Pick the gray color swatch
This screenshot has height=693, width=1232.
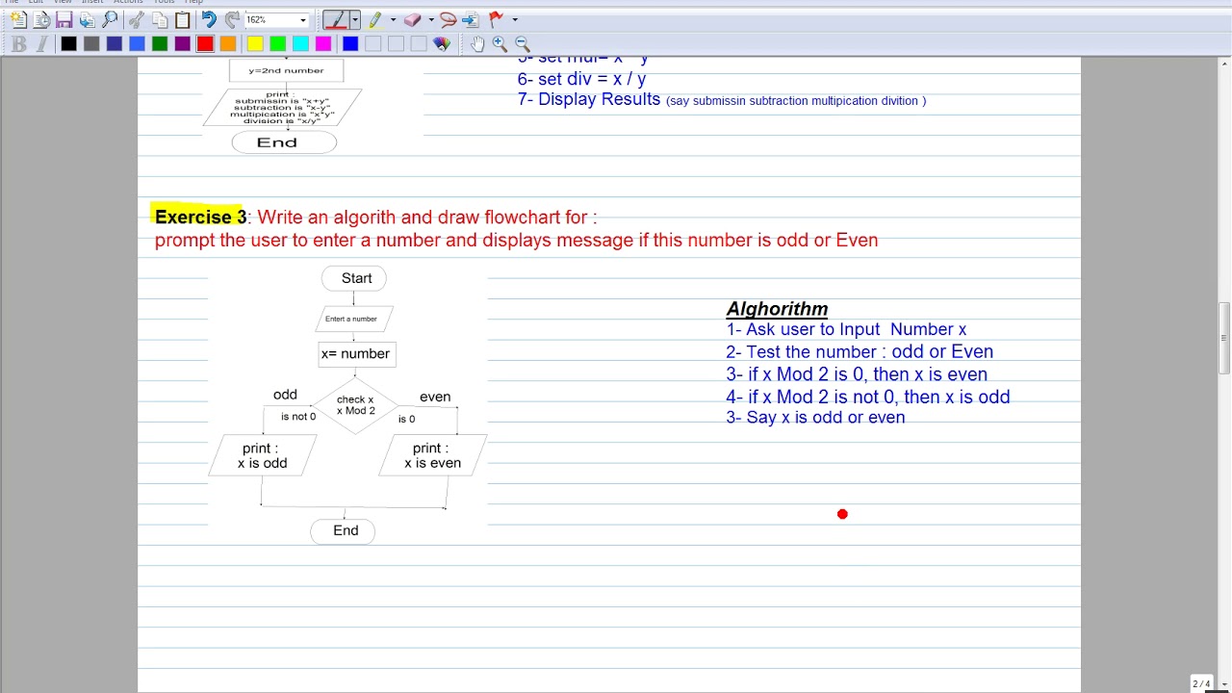tap(91, 43)
